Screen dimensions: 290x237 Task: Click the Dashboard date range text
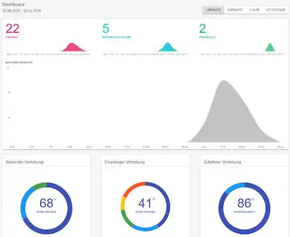(22, 11)
